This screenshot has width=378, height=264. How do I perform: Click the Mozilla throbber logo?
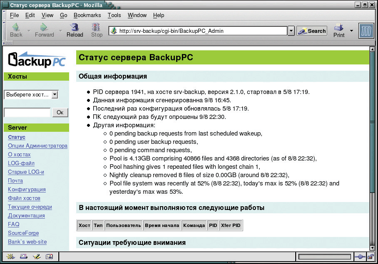[366, 31]
